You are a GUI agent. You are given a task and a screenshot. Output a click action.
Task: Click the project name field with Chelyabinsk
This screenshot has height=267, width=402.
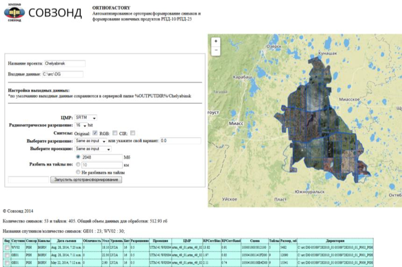click(x=64, y=64)
